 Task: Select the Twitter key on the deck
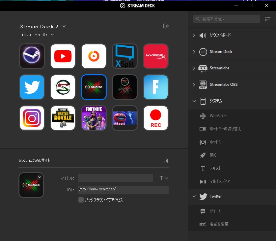tap(32, 87)
